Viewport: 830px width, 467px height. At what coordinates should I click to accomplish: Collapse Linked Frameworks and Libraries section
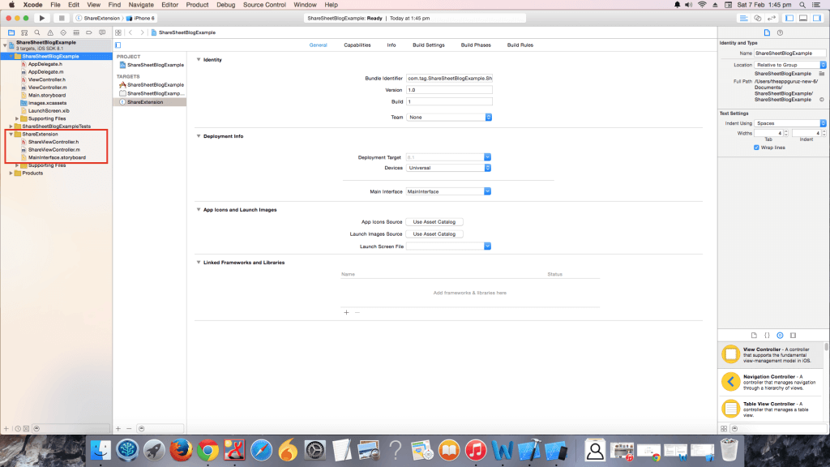tap(199, 263)
